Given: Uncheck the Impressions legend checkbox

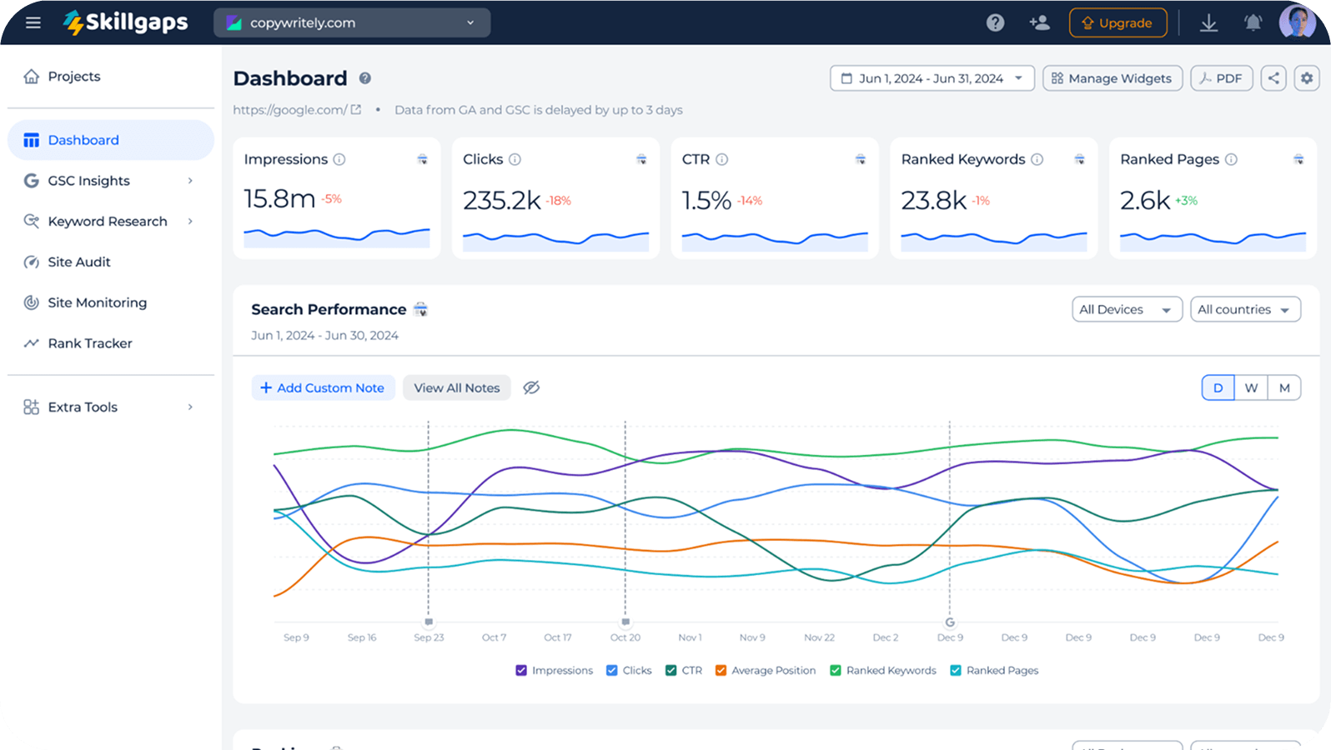Looking at the screenshot, I should [x=521, y=670].
